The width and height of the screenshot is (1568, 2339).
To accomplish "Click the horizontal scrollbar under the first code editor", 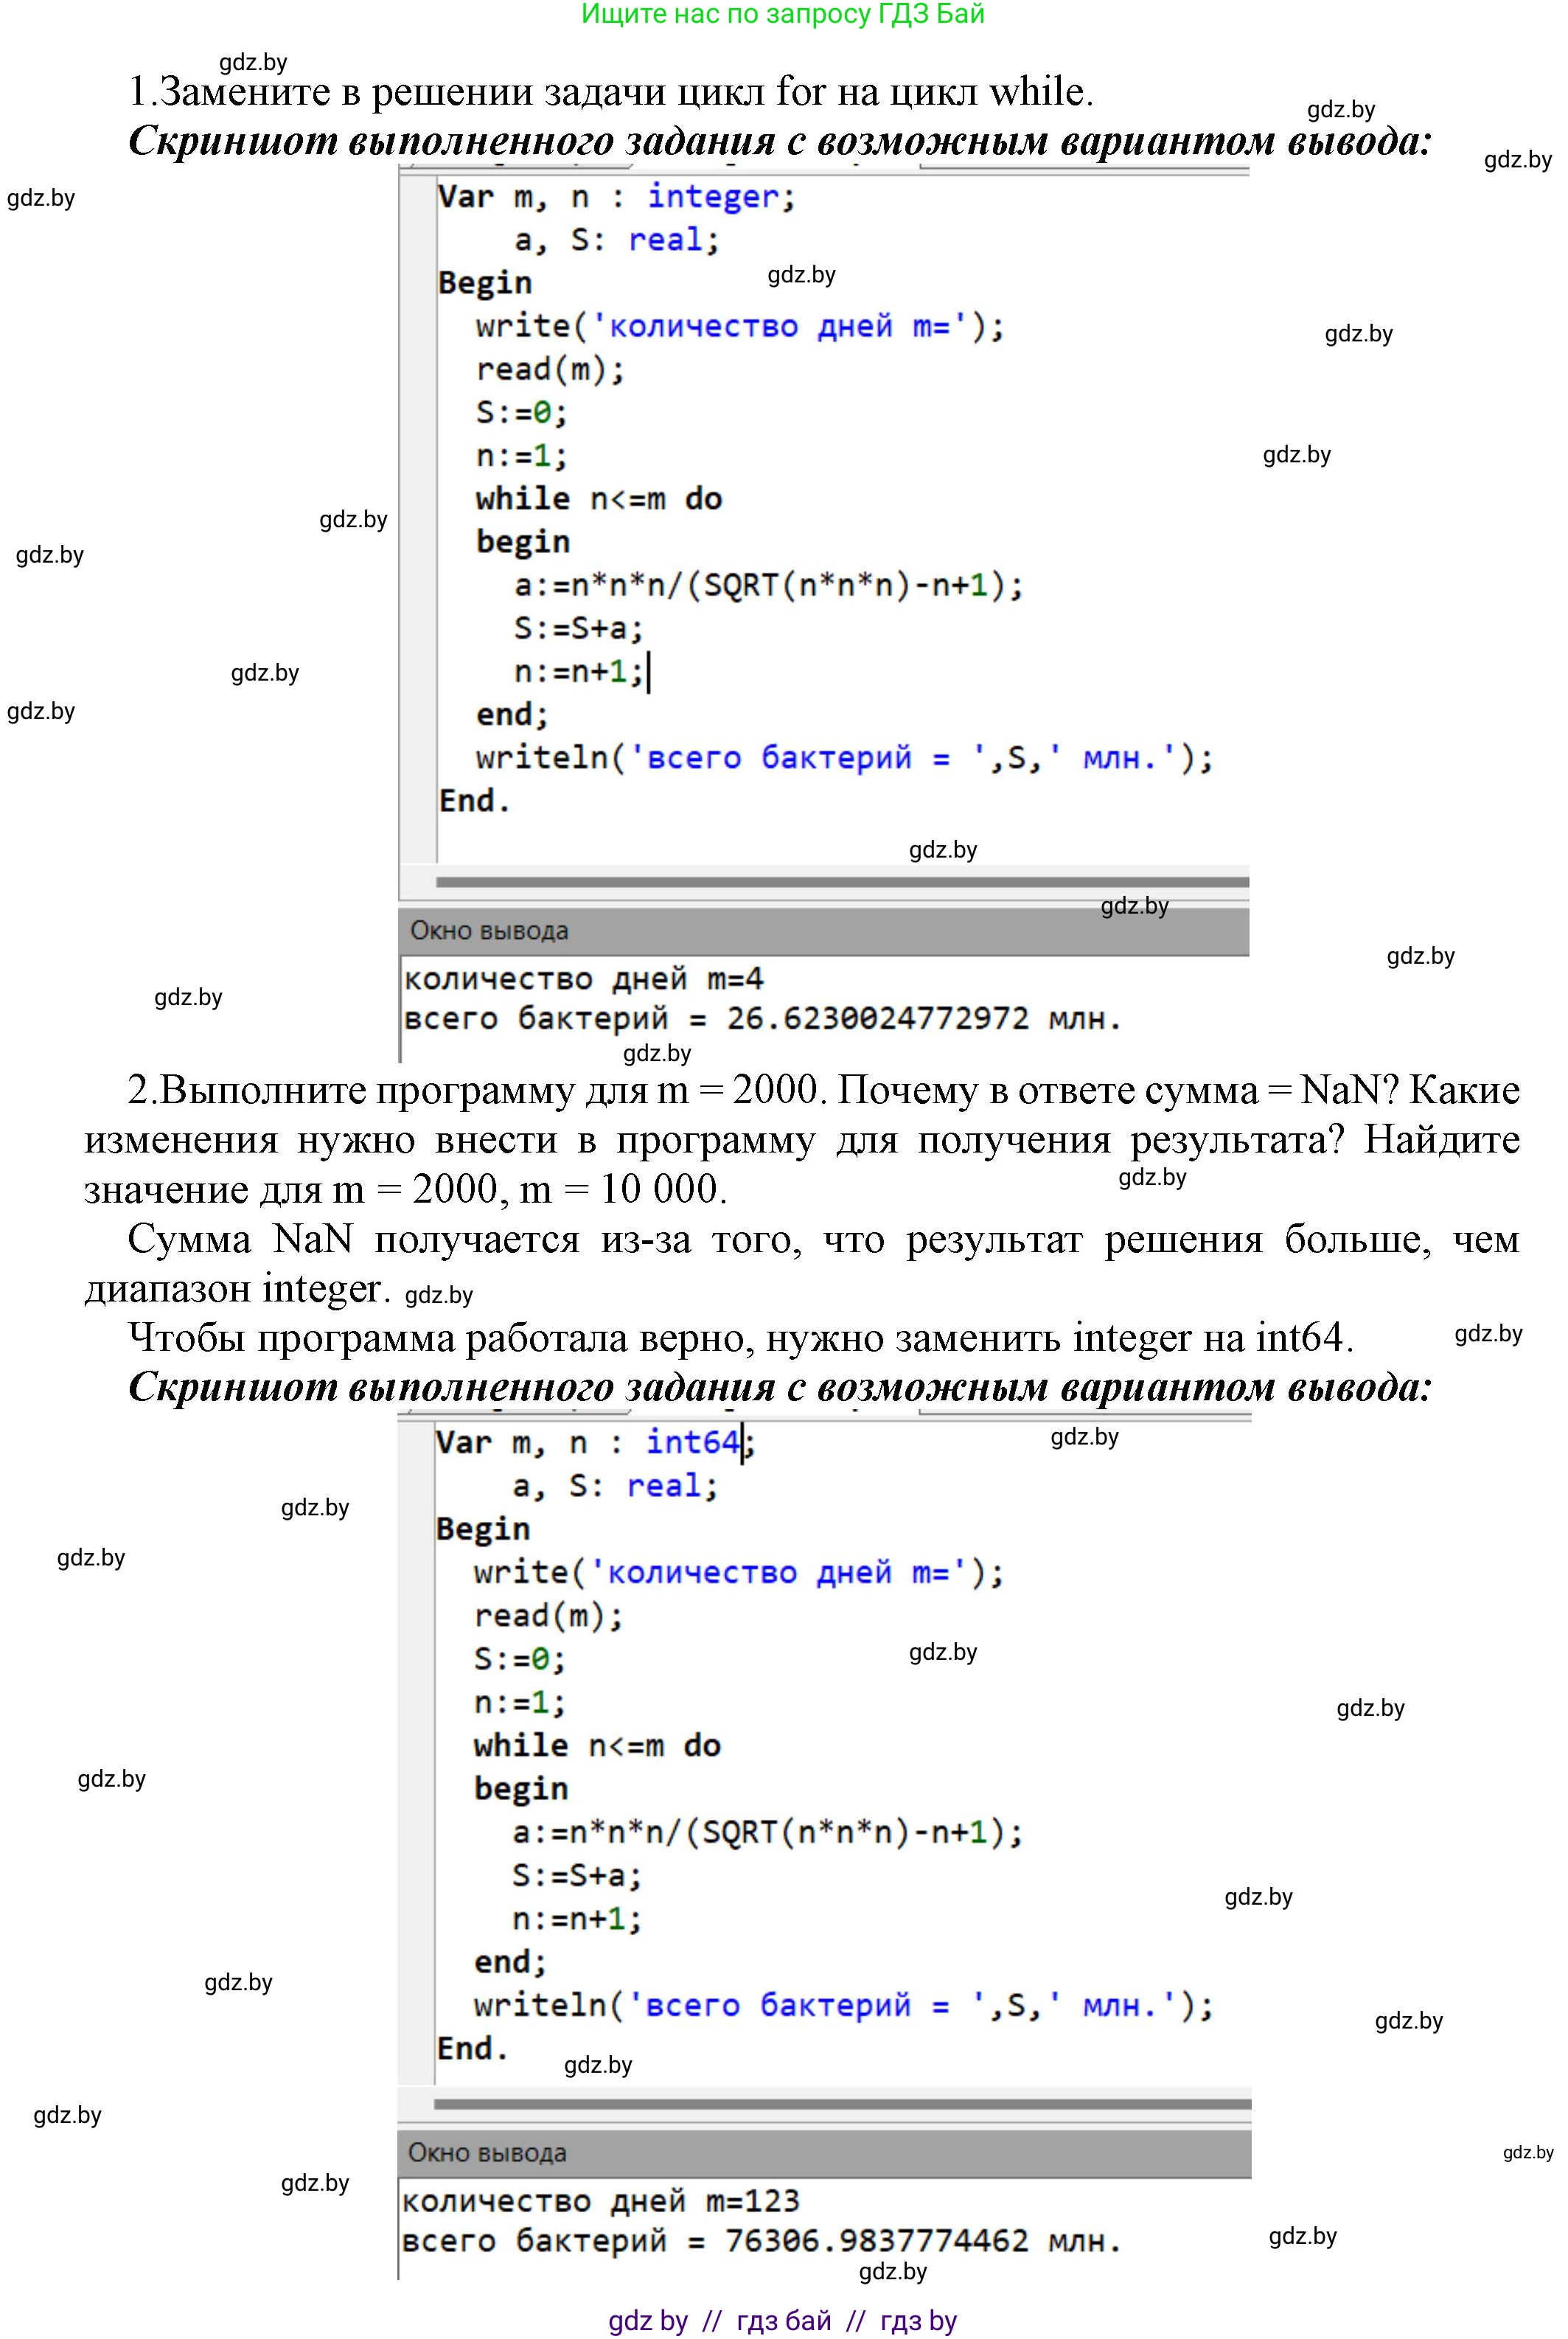I will click(x=842, y=882).
